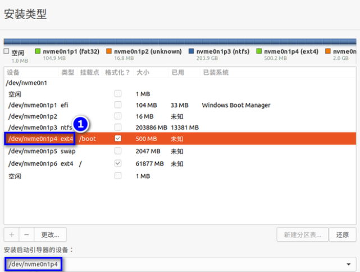The width and height of the screenshot is (360, 272).
Task: Click the 已装系统 column header
Action: click(215, 72)
